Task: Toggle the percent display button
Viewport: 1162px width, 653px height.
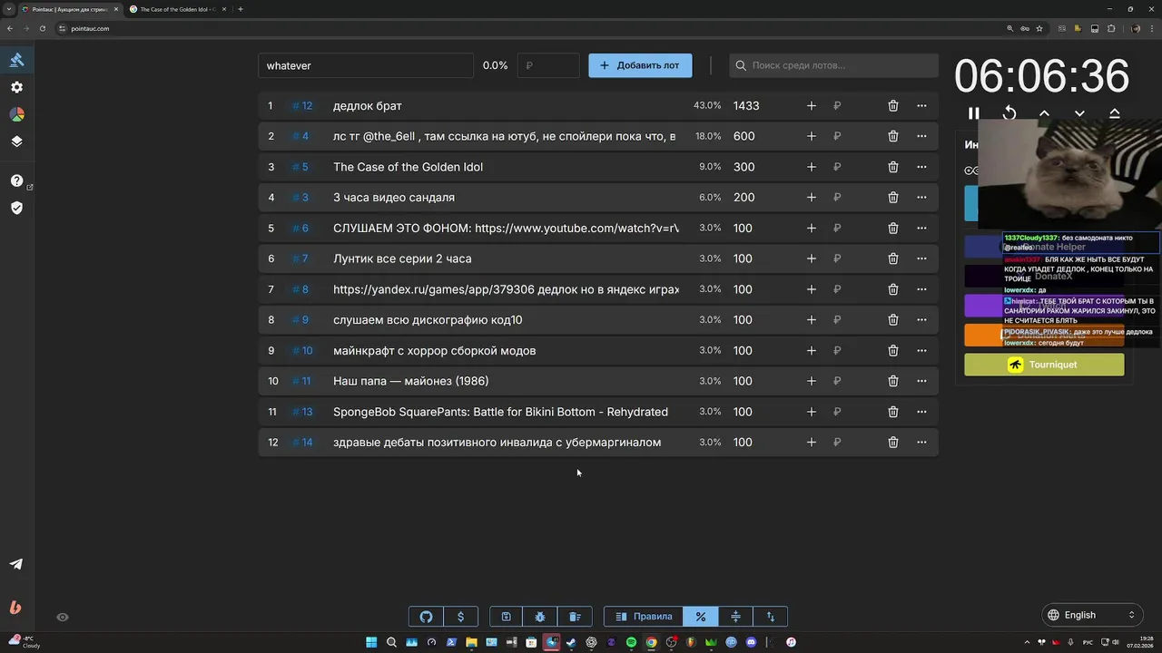Action: [701, 617]
